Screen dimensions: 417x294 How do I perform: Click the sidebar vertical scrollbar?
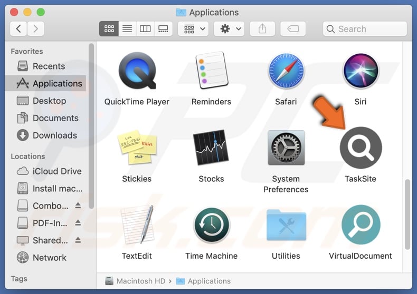point(91,126)
